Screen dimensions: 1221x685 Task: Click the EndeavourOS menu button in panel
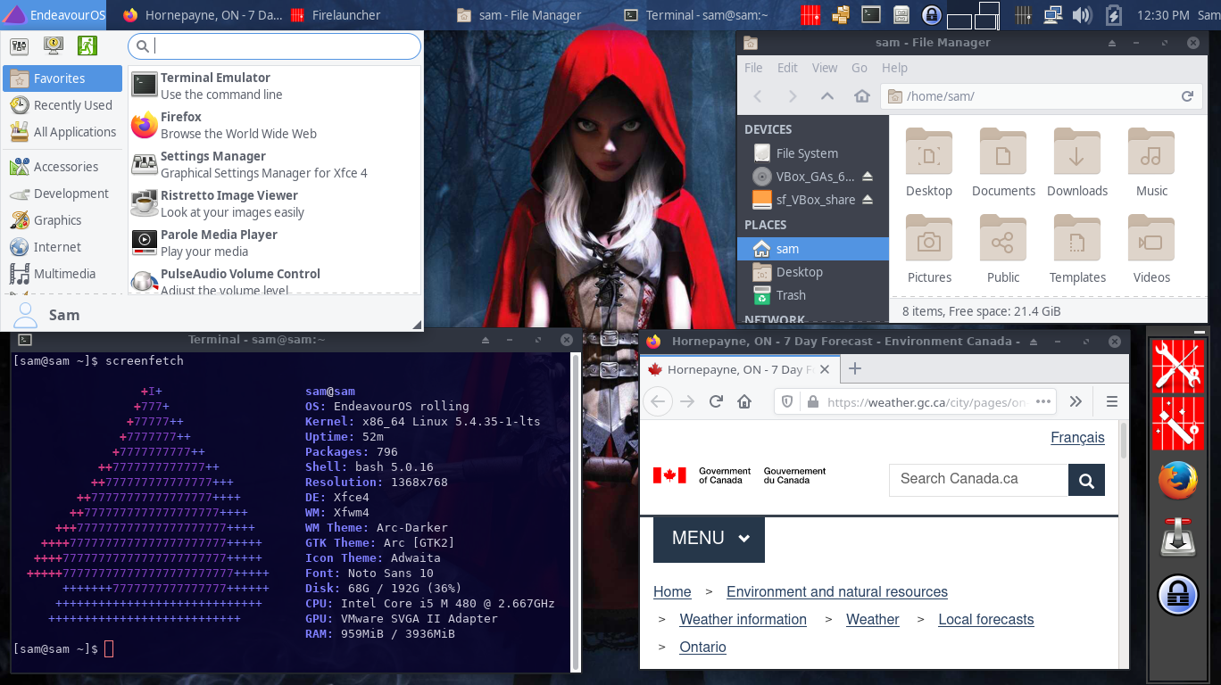tap(54, 15)
